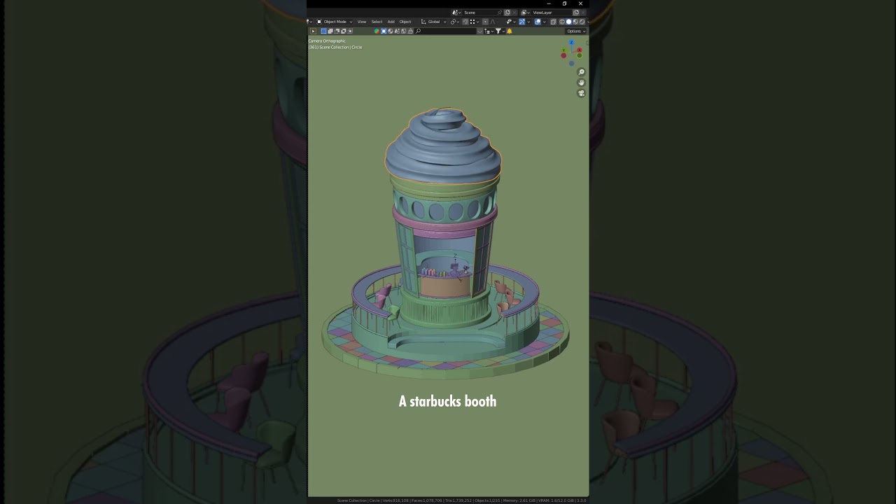Click the pan view hand button
Viewport: 896px width, 504px height.
pyautogui.click(x=581, y=83)
